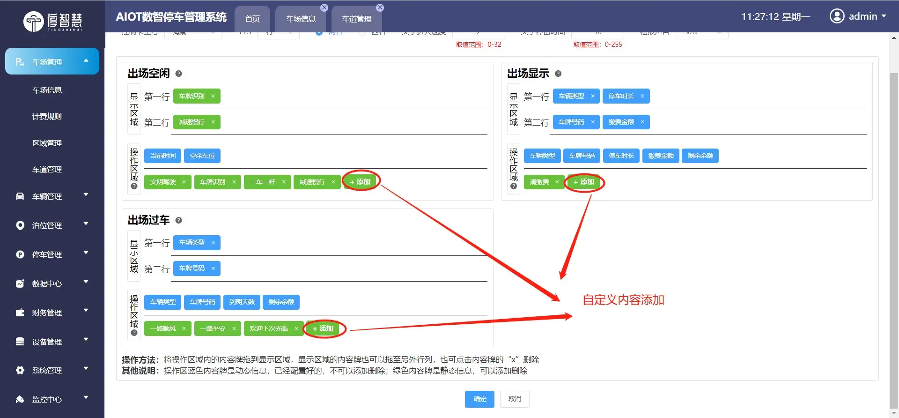This screenshot has height=418, width=899.
Task: Open help tooltip beside 出场空闲 title
Action: pyautogui.click(x=178, y=74)
